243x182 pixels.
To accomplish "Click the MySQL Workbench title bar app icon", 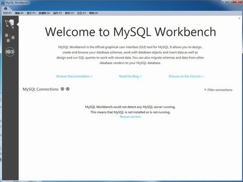I will (x=3, y=3).
